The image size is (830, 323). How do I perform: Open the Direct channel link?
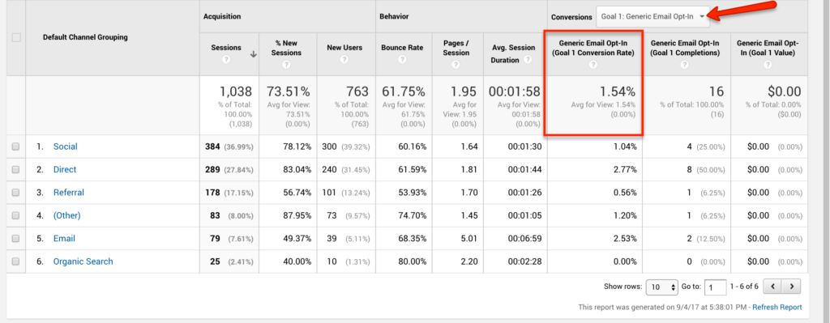pos(65,170)
